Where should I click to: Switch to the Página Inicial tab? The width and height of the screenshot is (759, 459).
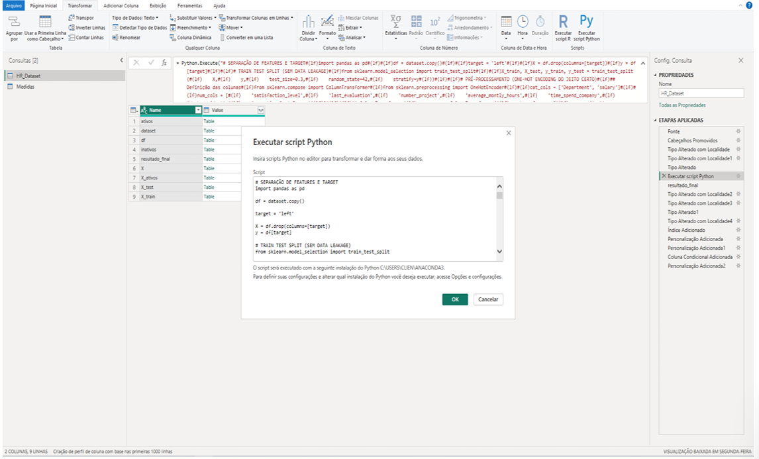click(x=43, y=6)
